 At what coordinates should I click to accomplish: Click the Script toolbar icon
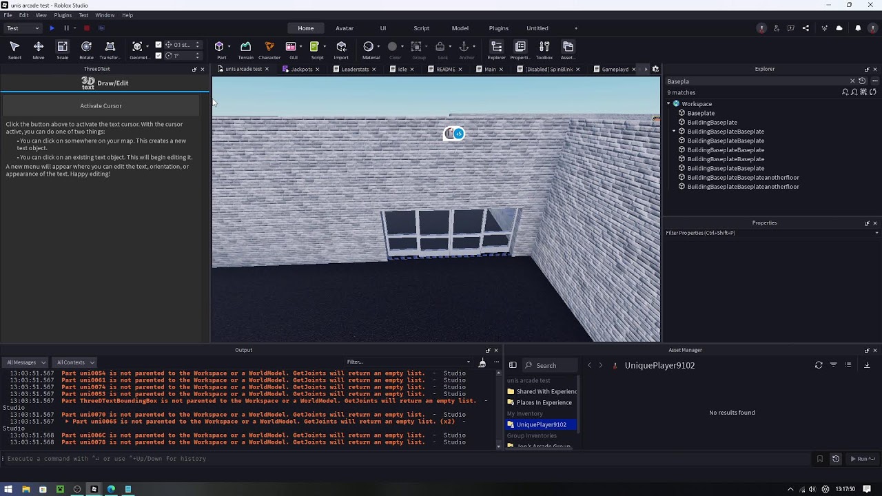click(x=315, y=47)
